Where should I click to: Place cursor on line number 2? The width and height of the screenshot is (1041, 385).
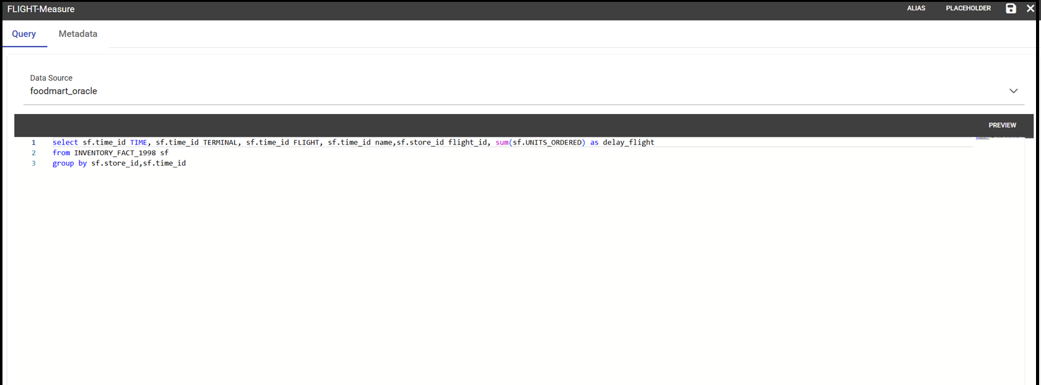pos(34,153)
